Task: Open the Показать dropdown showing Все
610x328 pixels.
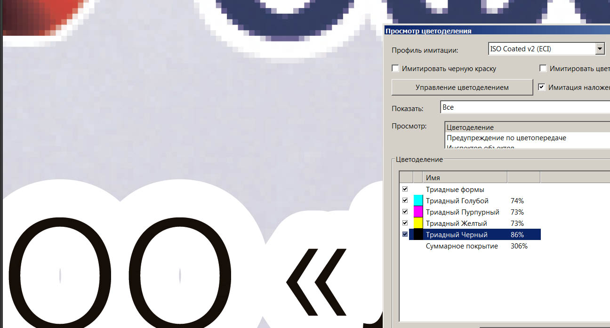Action: 525,107
